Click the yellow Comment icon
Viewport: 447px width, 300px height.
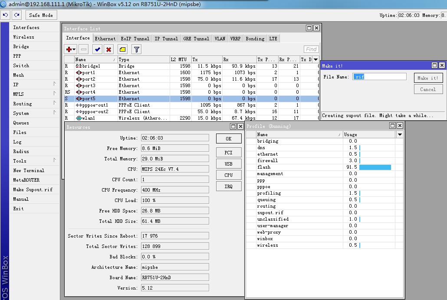pyautogui.click(x=122, y=49)
